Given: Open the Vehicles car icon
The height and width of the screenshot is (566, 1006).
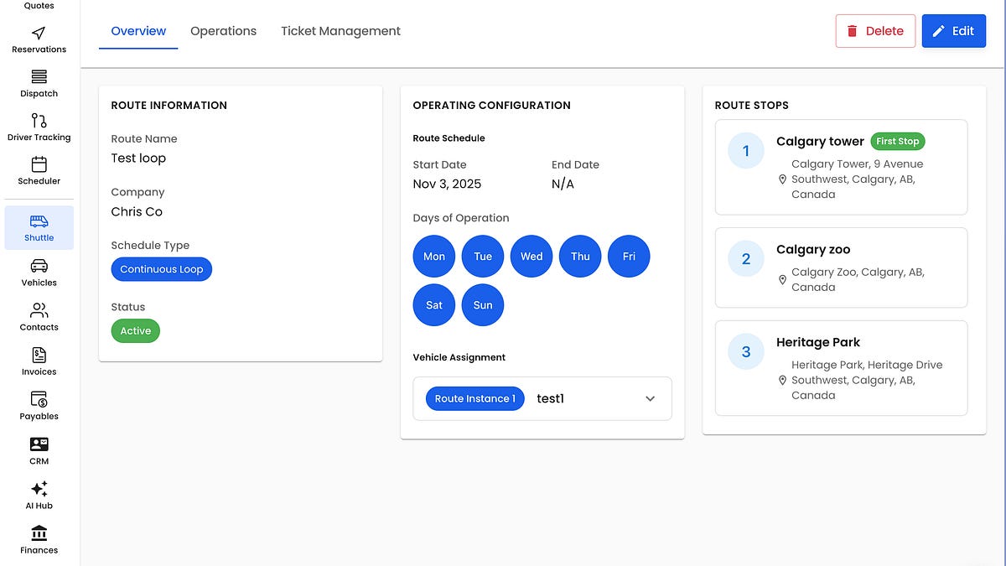Looking at the screenshot, I should pos(39,266).
